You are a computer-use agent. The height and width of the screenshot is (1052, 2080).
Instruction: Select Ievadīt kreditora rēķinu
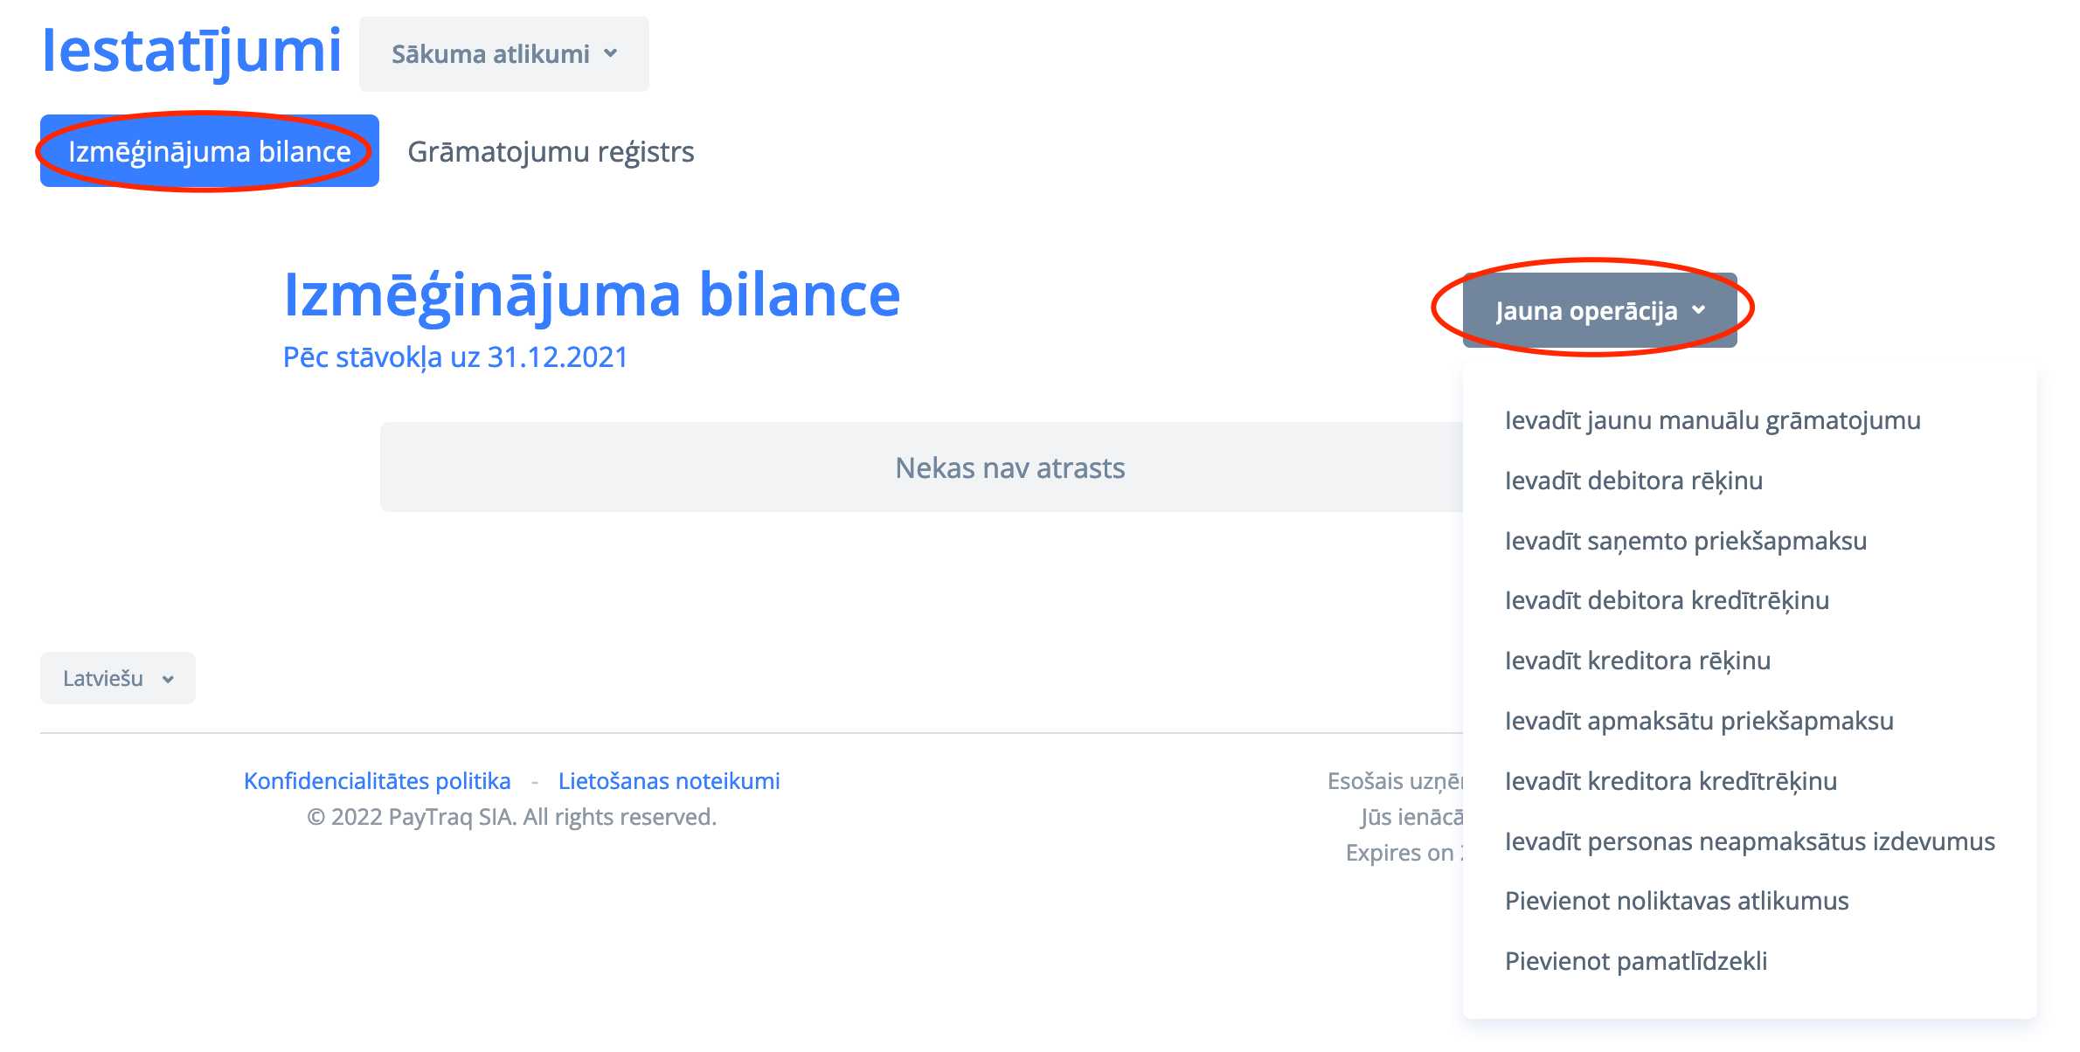(1637, 661)
